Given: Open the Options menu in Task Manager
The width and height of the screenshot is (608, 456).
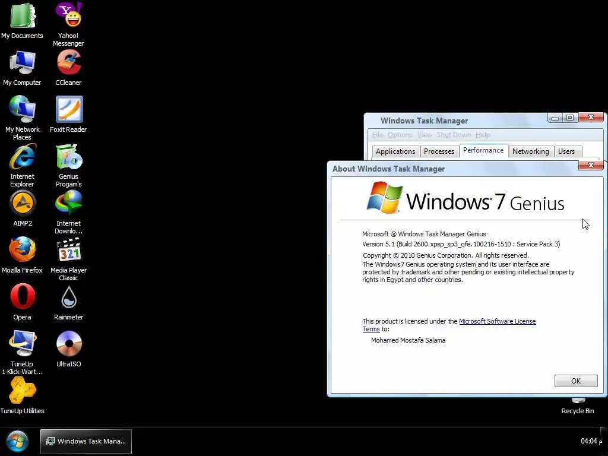Looking at the screenshot, I should (400, 135).
